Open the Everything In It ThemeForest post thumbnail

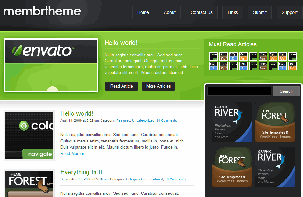click(29, 183)
